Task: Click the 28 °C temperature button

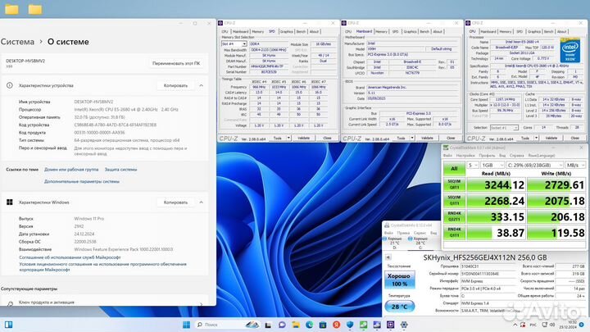Action: point(399,307)
